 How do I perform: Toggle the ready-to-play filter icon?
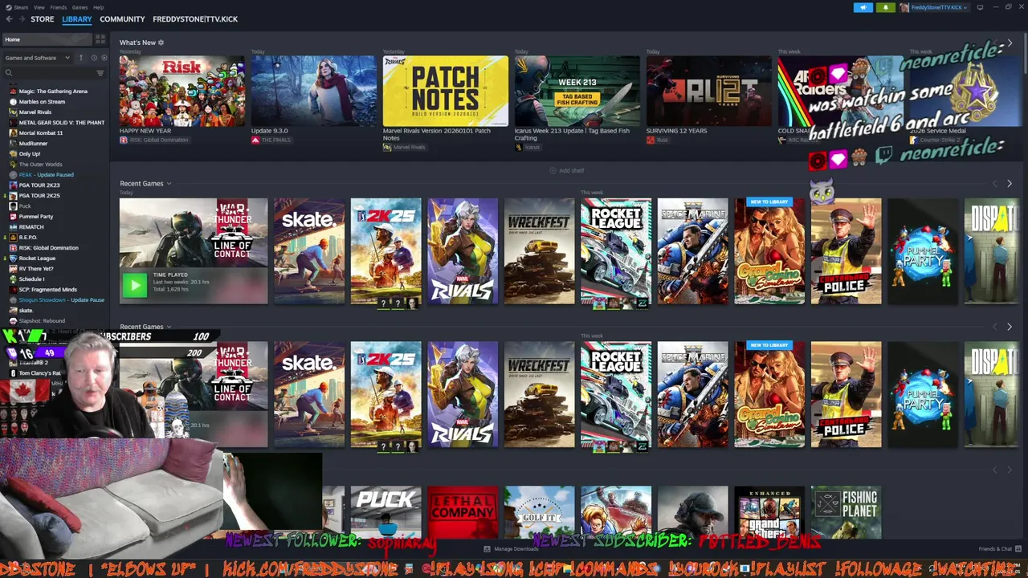(104, 58)
